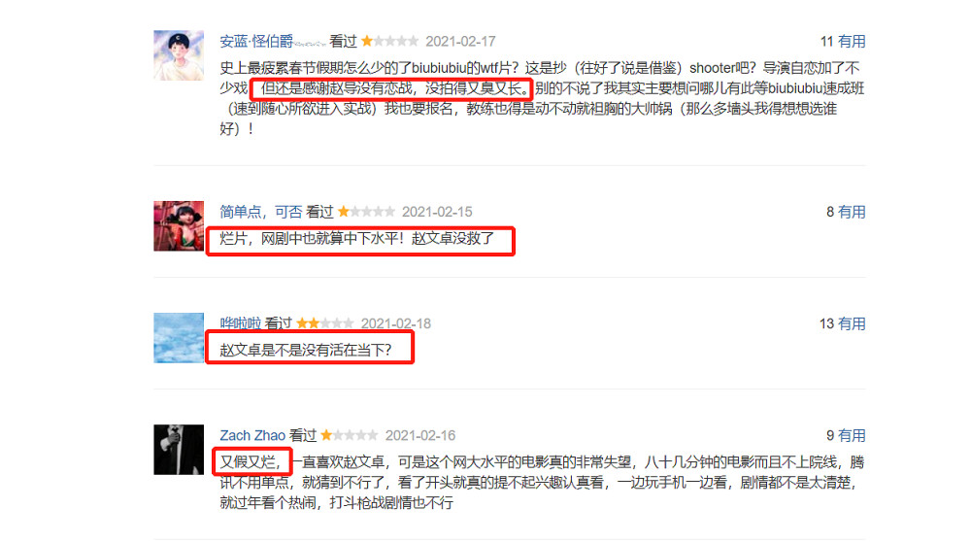Click the two-star rating on 哗啦啦's review
The image size is (971, 542).
click(325, 323)
